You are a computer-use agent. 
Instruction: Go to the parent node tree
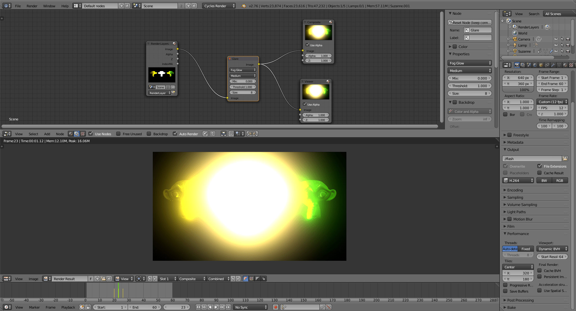coord(213,134)
